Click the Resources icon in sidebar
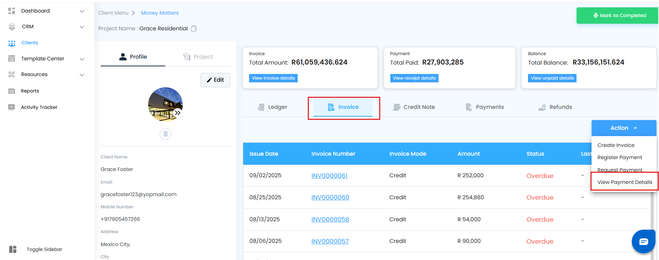This screenshot has height=260, width=659. click(x=12, y=74)
